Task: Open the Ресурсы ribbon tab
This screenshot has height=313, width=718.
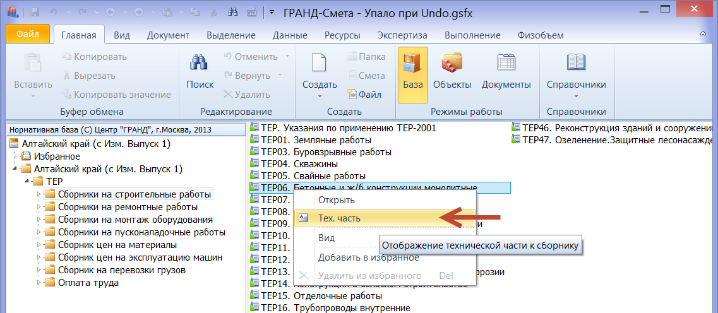Action: pyautogui.click(x=342, y=35)
